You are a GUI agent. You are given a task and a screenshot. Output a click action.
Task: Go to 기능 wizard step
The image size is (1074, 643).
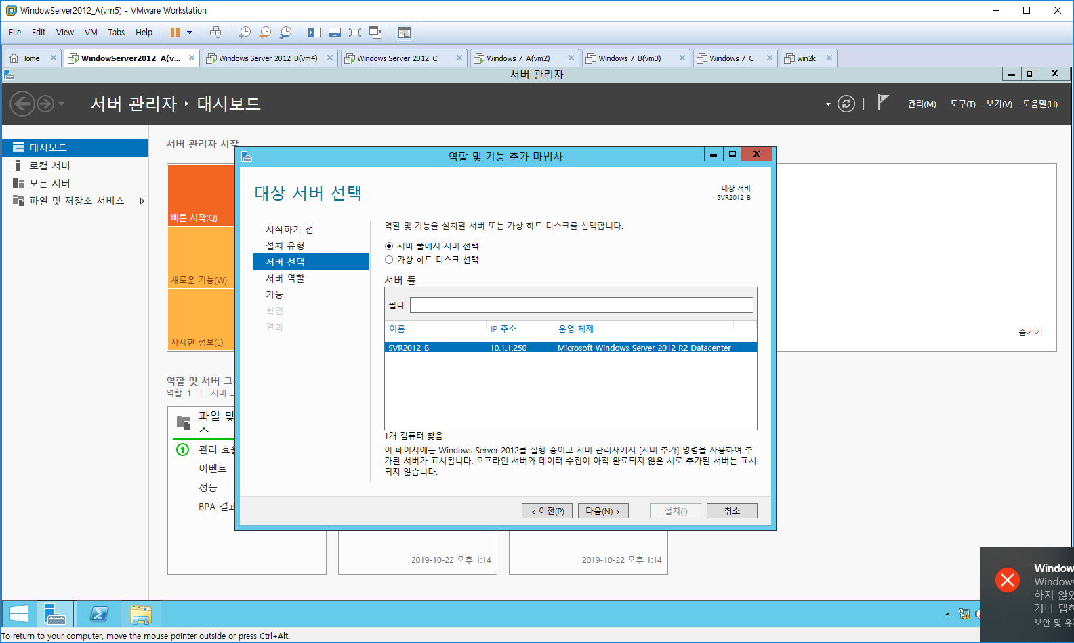click(274, 295)
